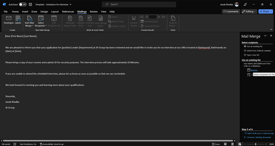Click the Save icon in the title bar
This screenshot has height=146, width=275.
30,5
